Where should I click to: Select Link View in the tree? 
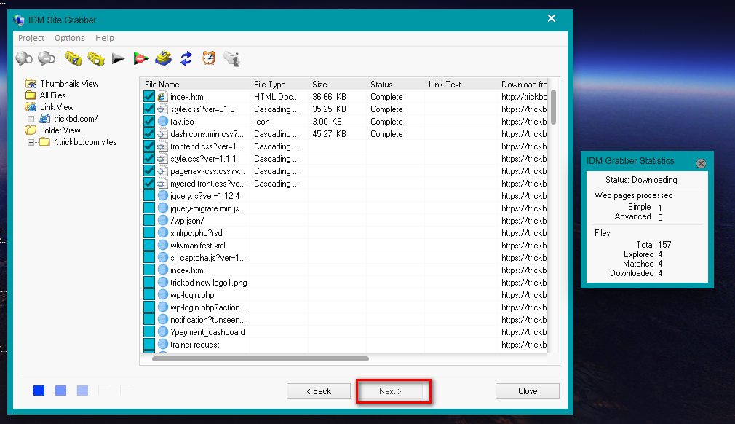[57, 107]
